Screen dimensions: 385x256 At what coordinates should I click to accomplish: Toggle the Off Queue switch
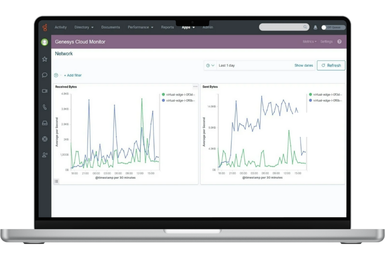tap(333, 27)
